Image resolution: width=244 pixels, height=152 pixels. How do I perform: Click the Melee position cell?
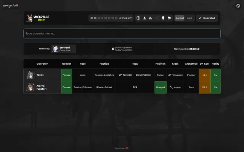pos(161,75)
